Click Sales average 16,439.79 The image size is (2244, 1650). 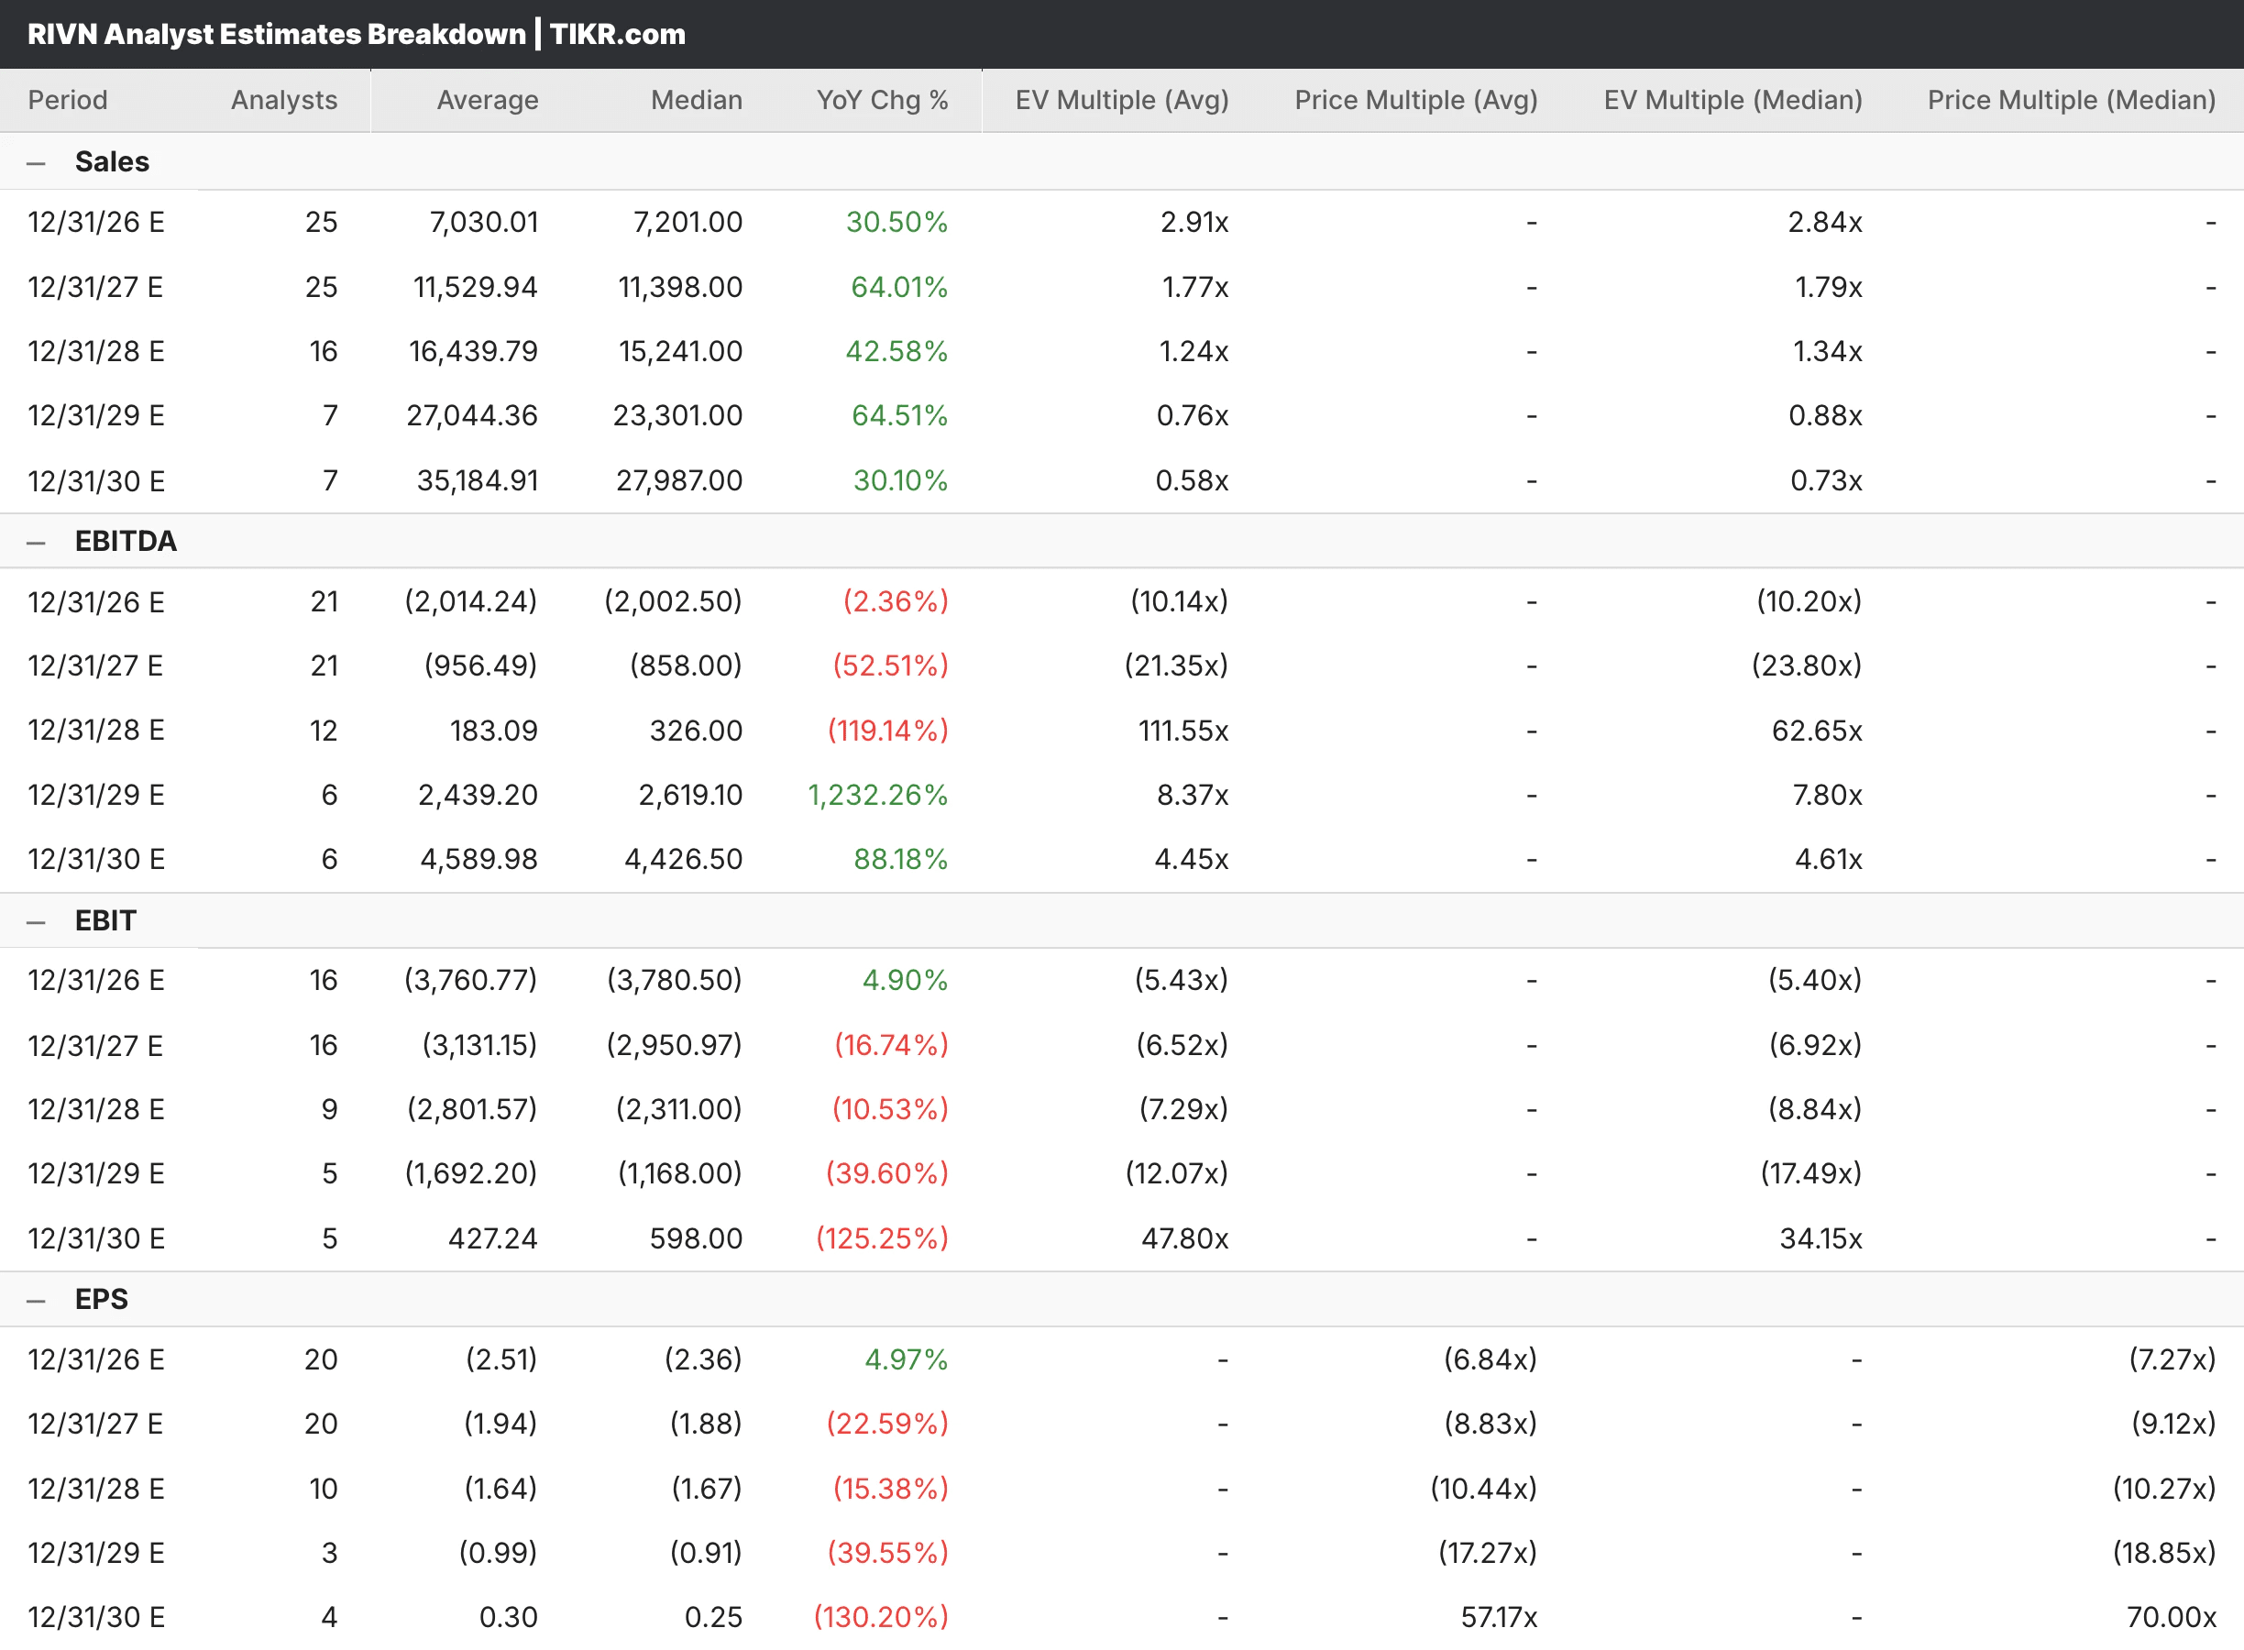[x=473, y=352]
